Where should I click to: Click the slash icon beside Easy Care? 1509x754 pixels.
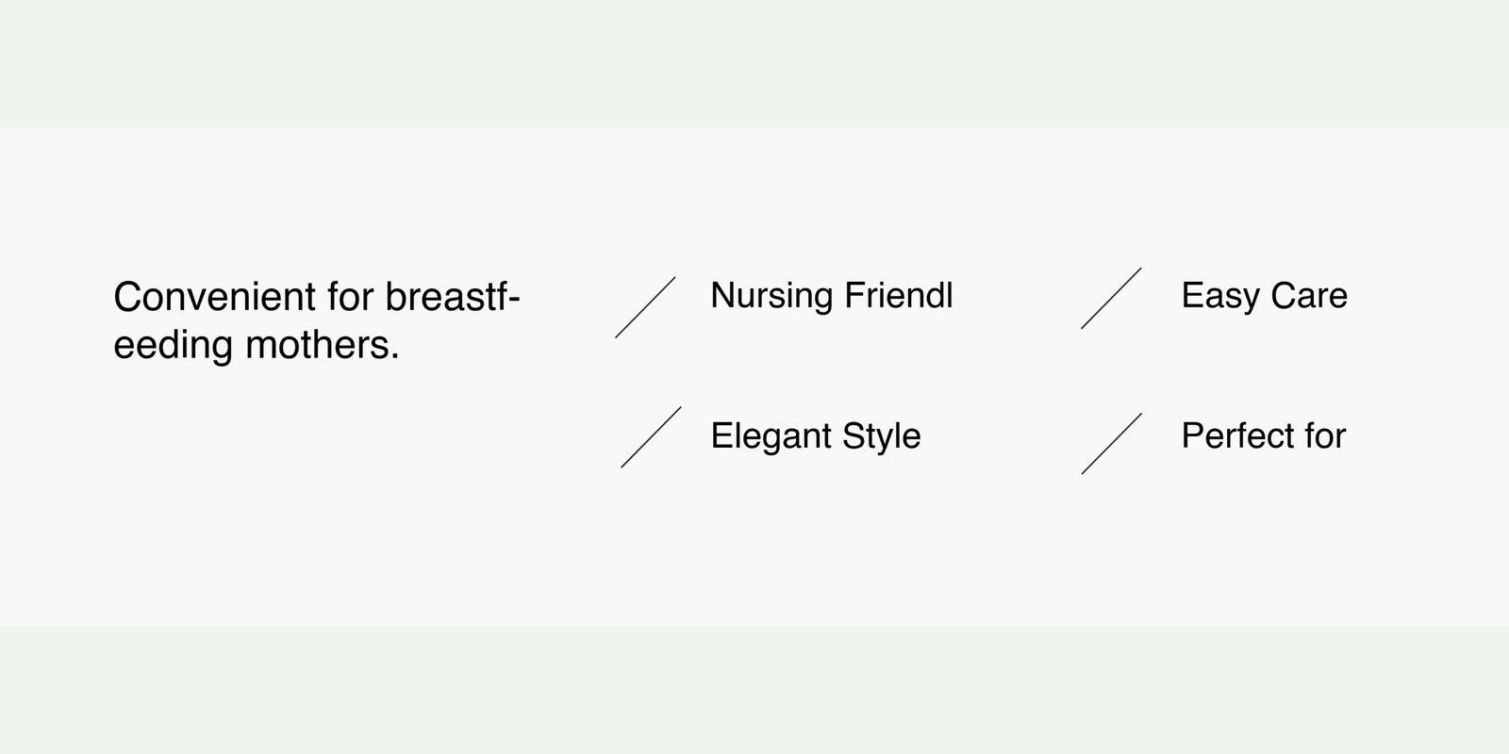pos(1111,298)
